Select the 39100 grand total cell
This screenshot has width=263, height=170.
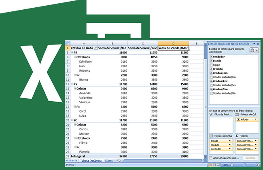pyautogui.click(x=174, y=156)
